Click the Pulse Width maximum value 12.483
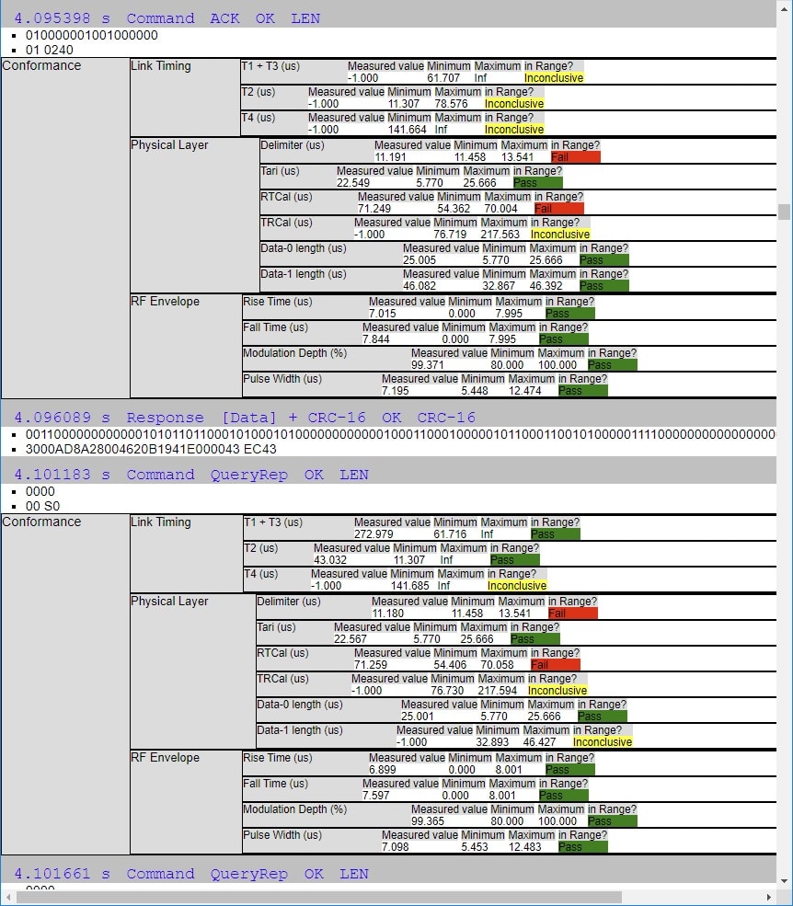This screenshot has height=906, width=793. point(524,847)
